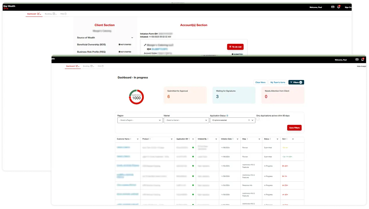This screenshot has width=369, height=209.
Task: Open the To-do List in Account Section
Action: coord(235,47)
